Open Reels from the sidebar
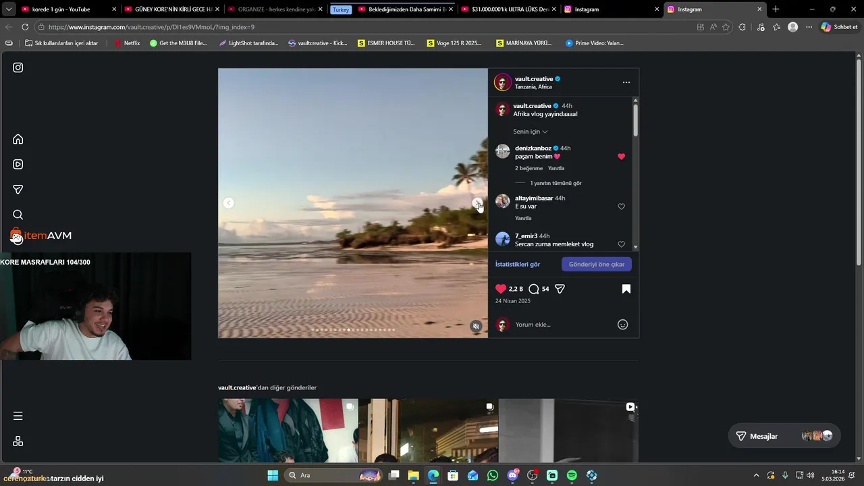 (x=18, y=164)
